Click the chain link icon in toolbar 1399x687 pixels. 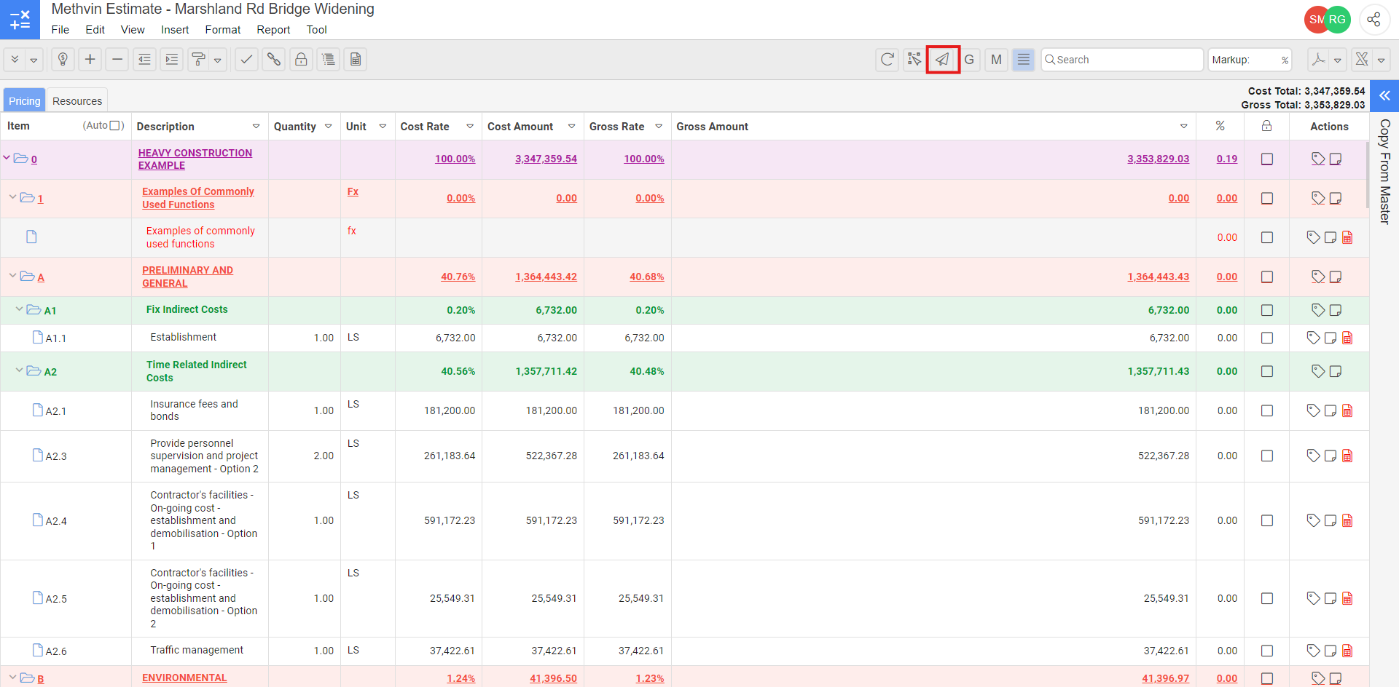[273, 60]
